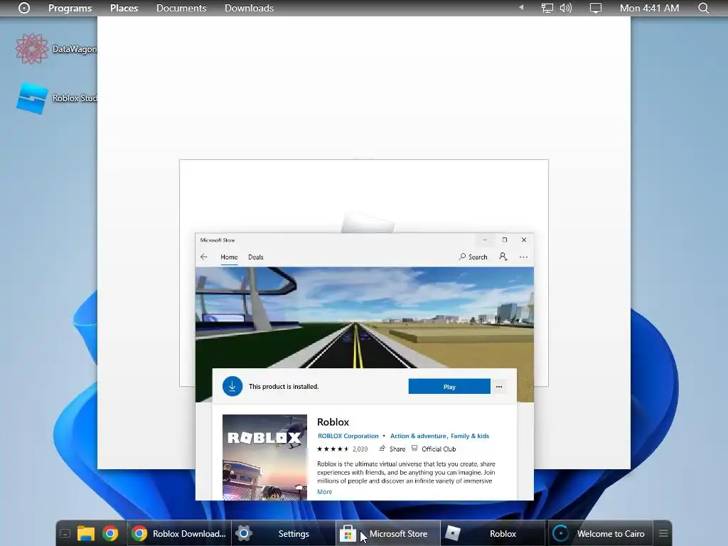
Task: Switch to the Microsoft Store taskbar item
Action: pos(388,533)
